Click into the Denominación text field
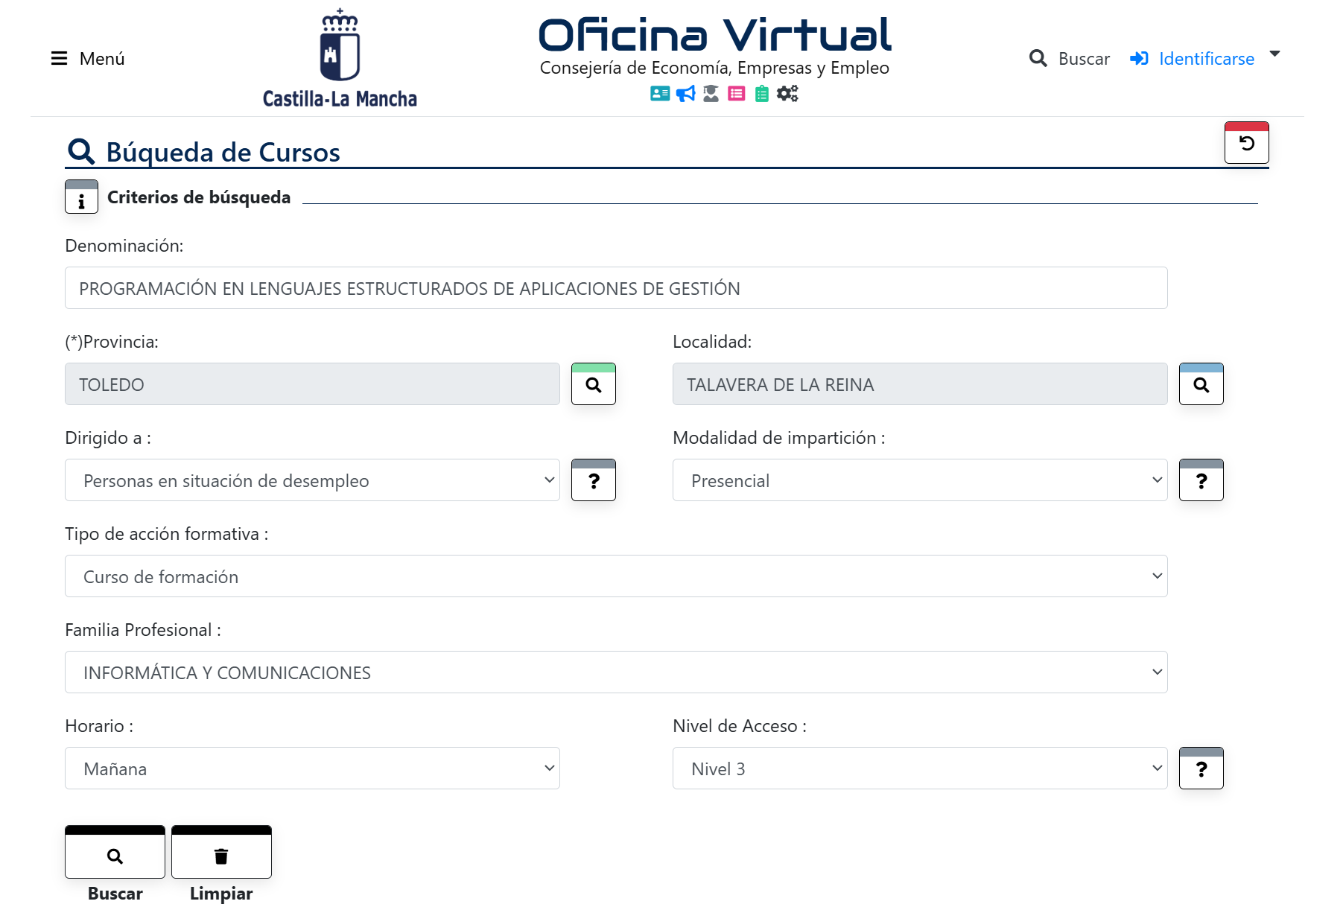The width and height of the screenshot is (1343, 907). (615, 288)
